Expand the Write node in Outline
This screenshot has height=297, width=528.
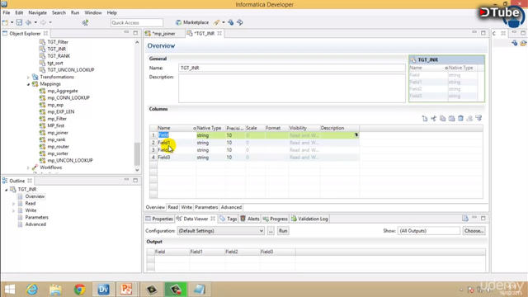(13, 211)
